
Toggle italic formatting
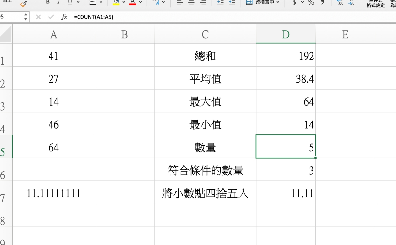click(x=59, y=3)
